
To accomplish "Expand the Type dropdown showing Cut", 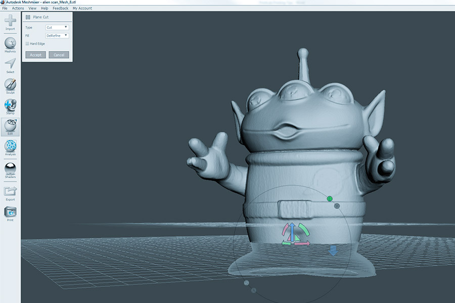I will 57,27.
